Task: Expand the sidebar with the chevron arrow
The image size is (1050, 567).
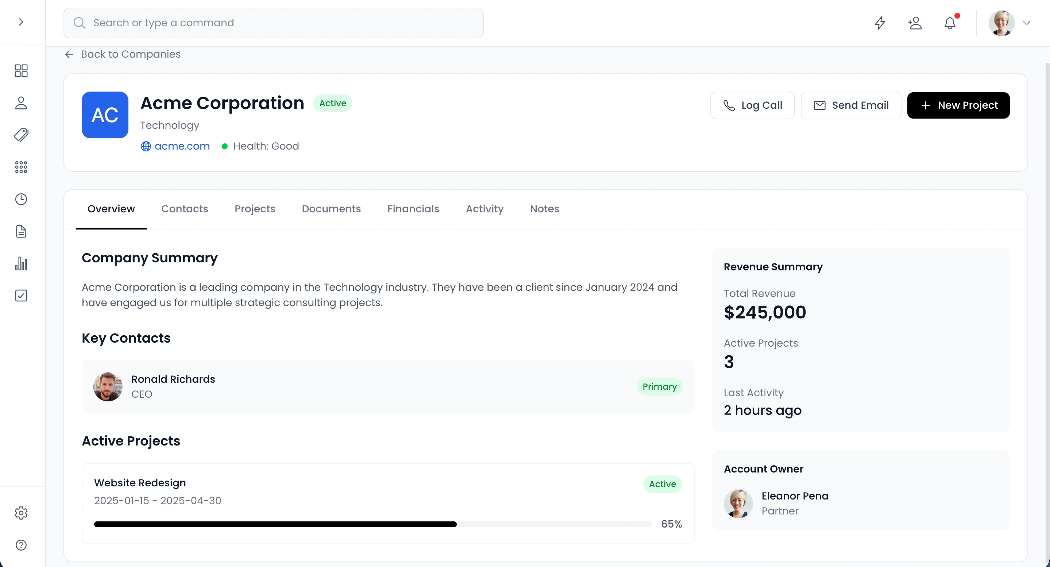Action: click(21, 22)
